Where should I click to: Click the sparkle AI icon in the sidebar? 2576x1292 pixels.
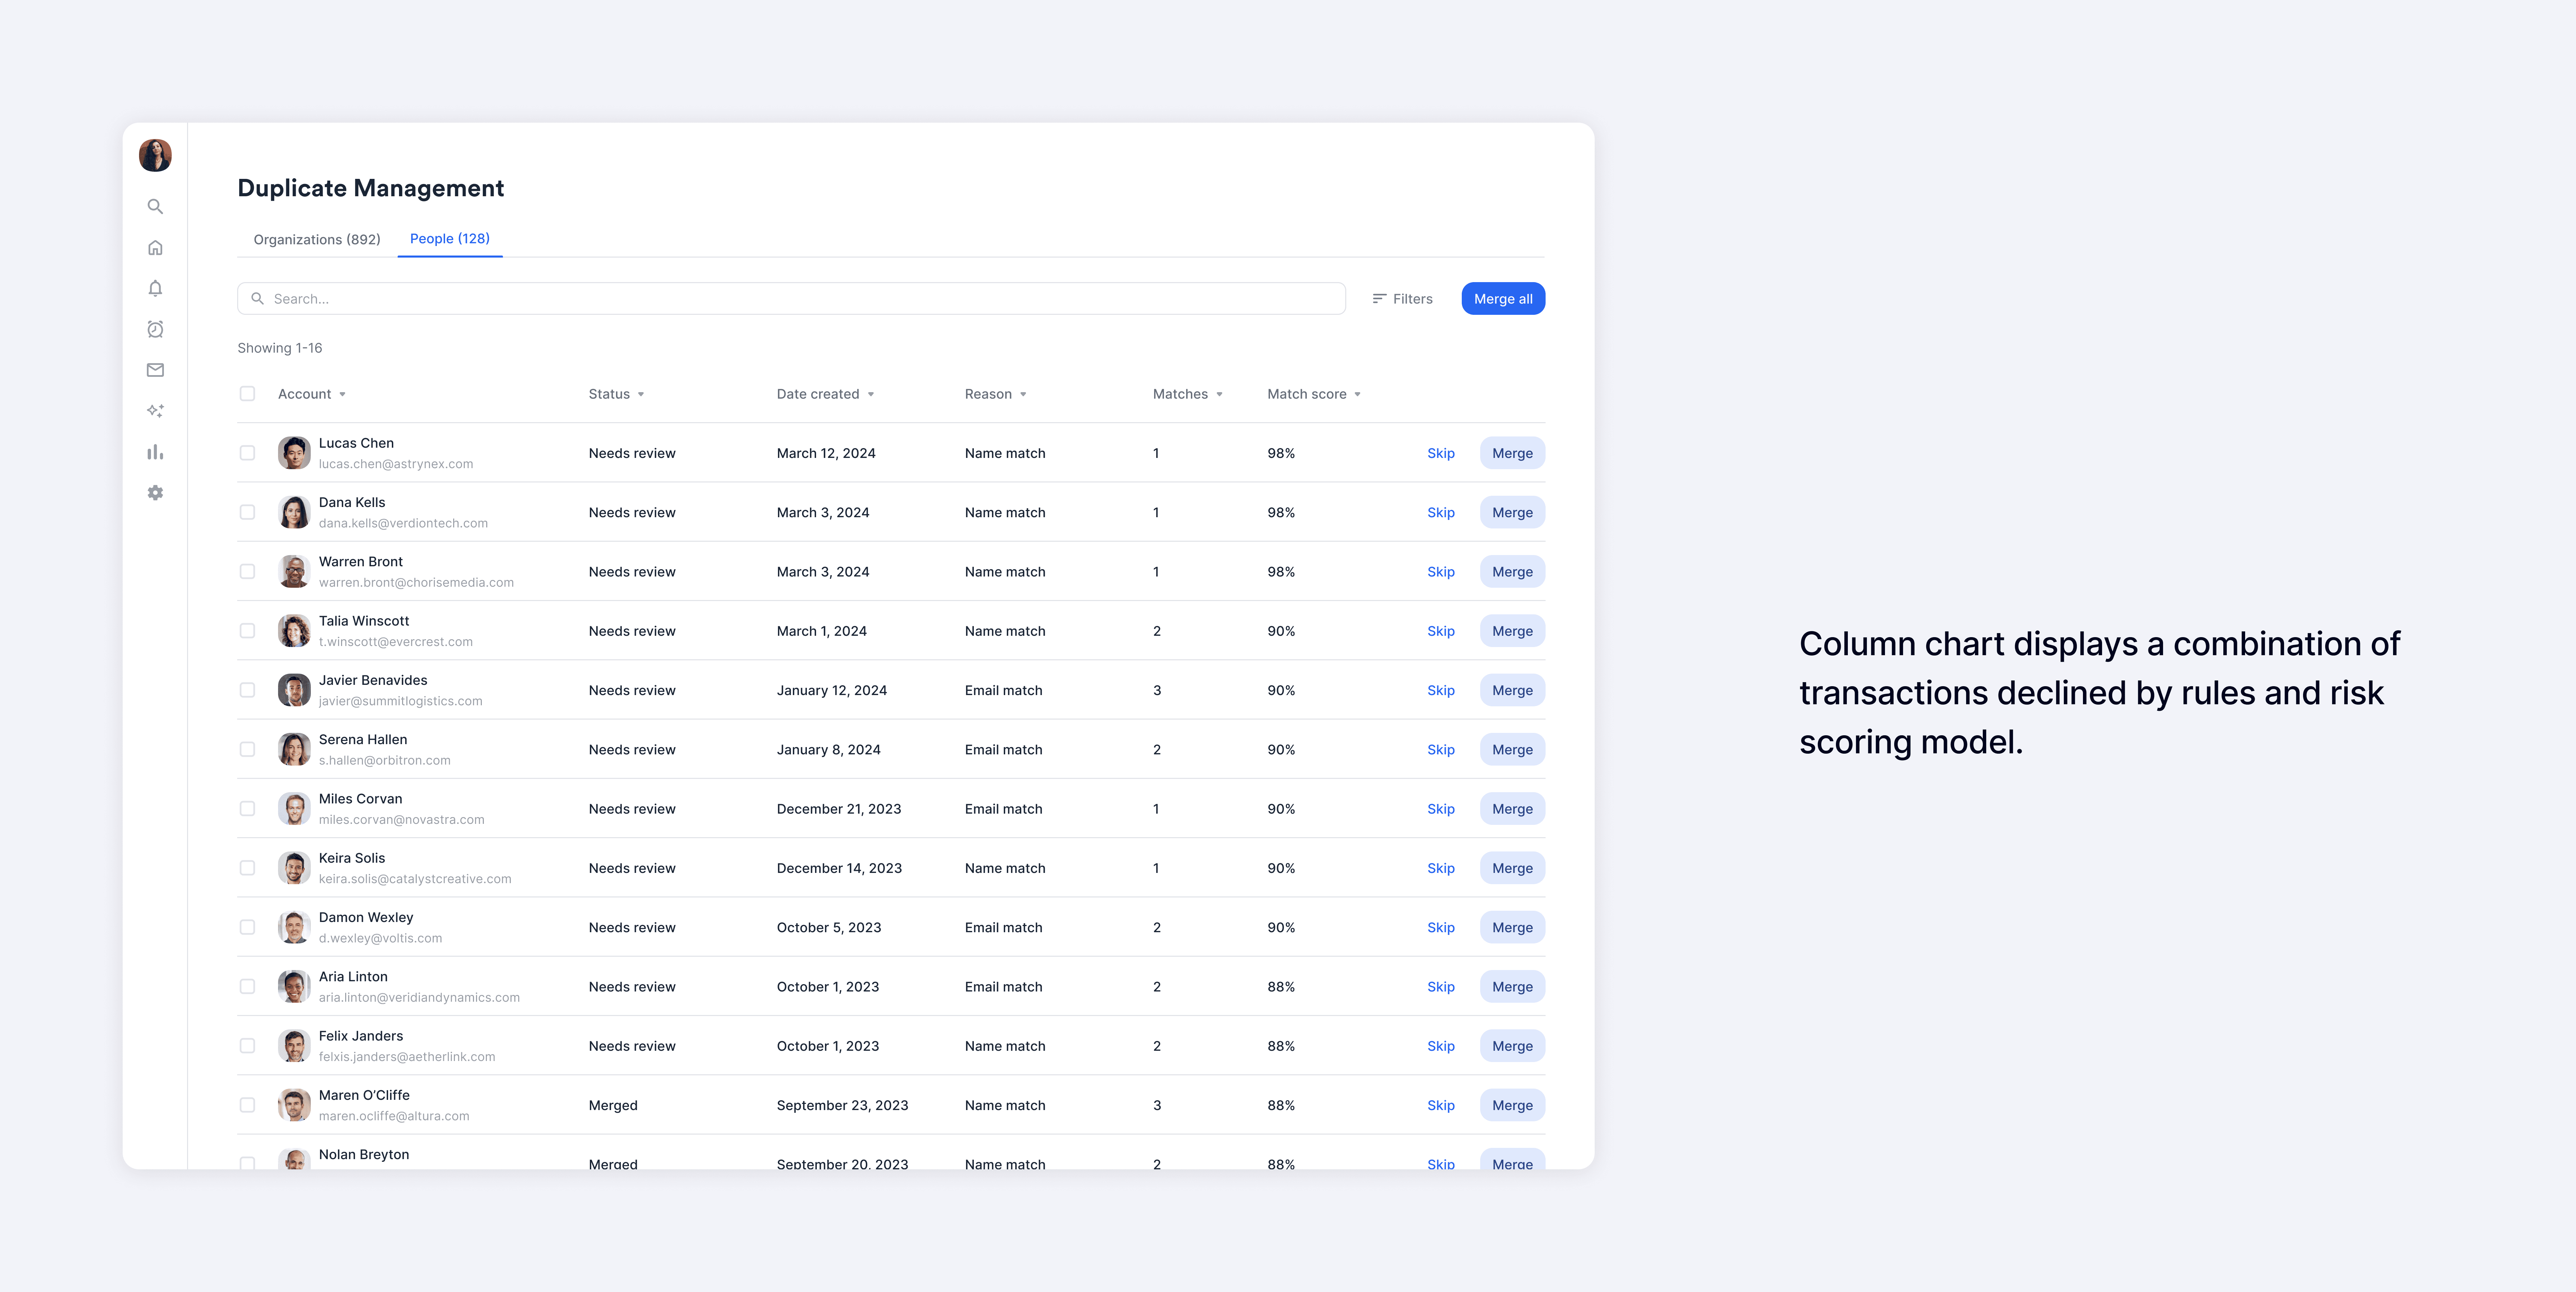point(155,411)
